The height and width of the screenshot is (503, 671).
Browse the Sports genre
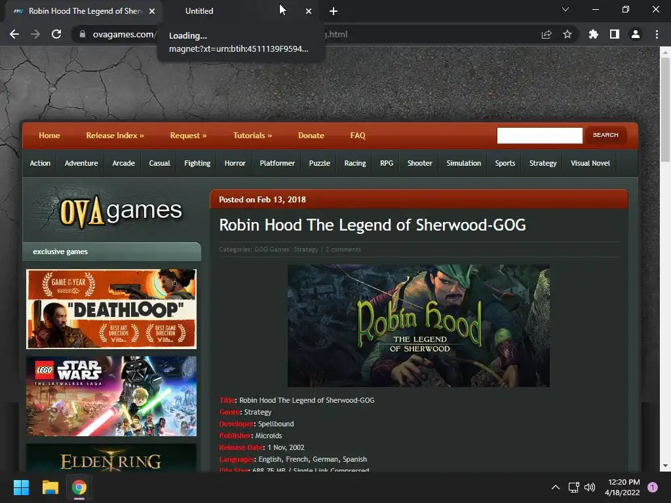(505, 163)
